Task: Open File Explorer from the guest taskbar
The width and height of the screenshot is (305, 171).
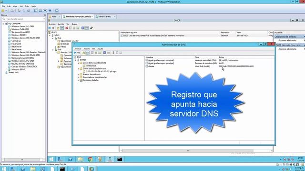Action: point(80,159)
